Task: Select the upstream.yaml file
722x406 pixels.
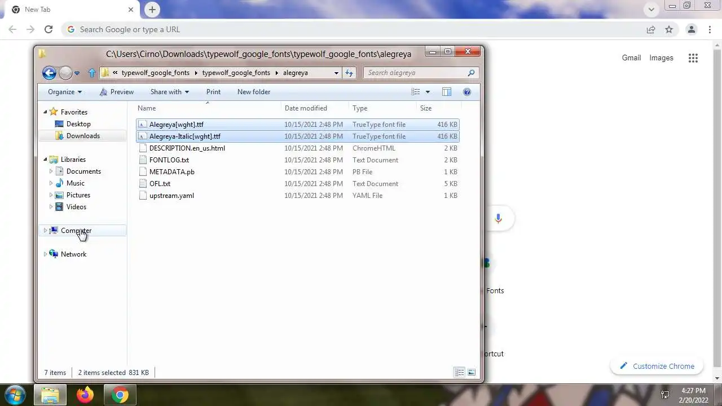Action: (x=298, y=196)
